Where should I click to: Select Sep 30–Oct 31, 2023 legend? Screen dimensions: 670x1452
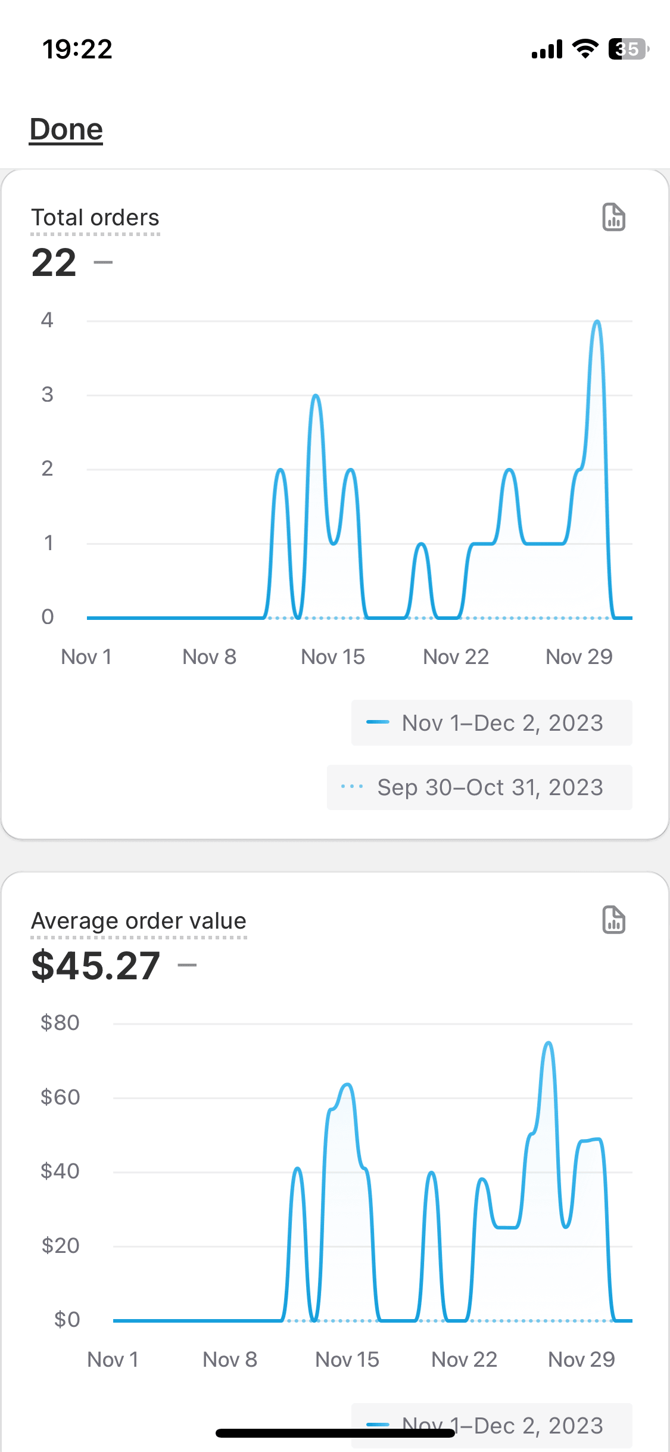[480, 787]
